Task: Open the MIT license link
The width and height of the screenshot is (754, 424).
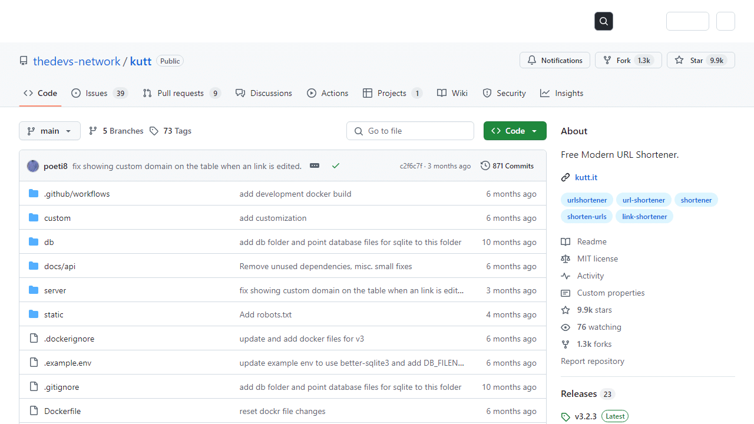Action: [x=590, y=259]
